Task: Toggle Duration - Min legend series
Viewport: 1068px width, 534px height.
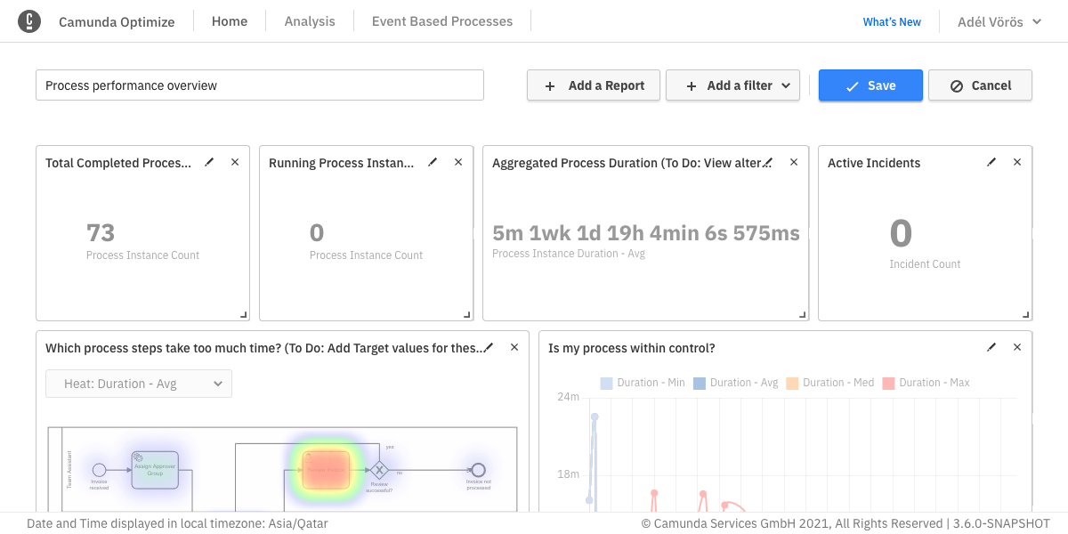Action: tap(643, 383)
